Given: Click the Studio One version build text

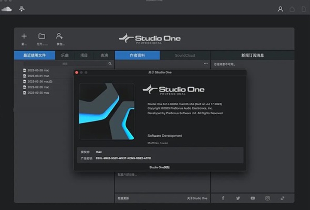Looking at the screenshot, I should click(x=185, y=104).
